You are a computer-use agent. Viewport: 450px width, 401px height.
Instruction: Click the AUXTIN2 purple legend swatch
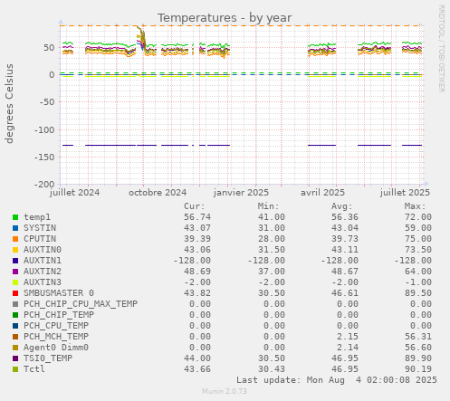click(15, 272)
